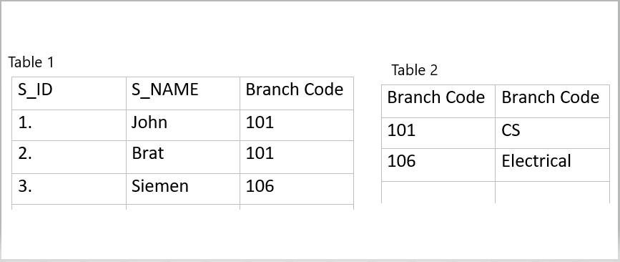The width and height of the screenshot is (620, 262).
Task: Select the S_ID cell showing 2.
Action: click(69, 157)
